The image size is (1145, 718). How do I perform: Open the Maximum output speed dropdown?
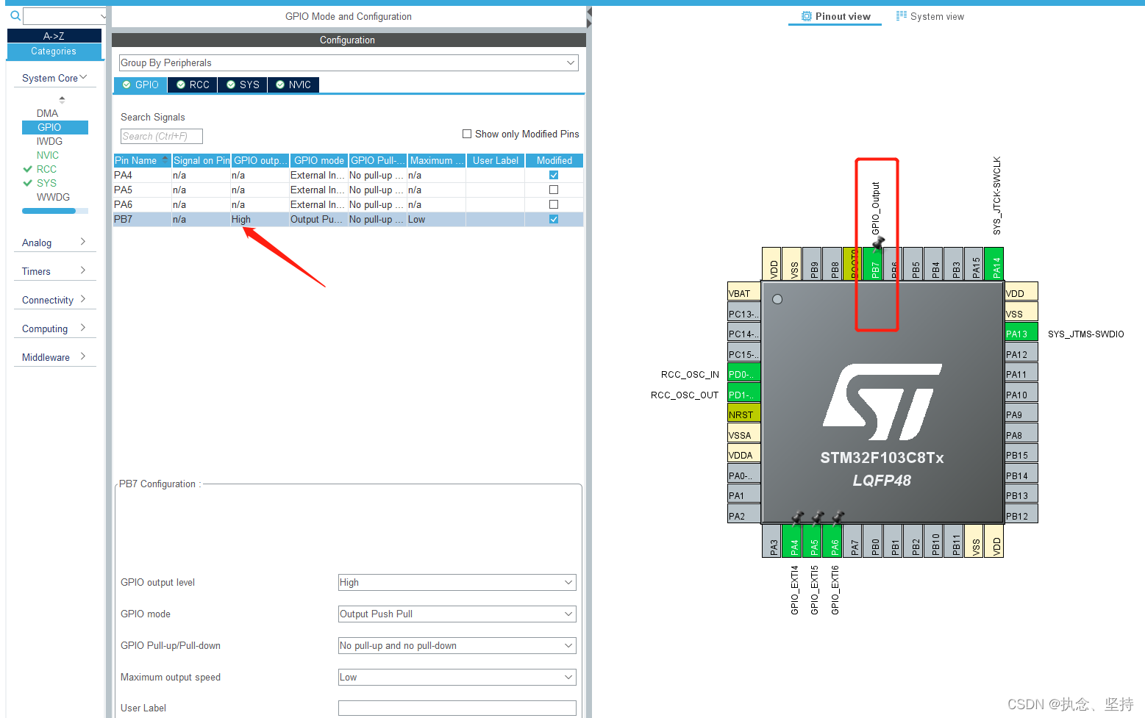(457, 678)
